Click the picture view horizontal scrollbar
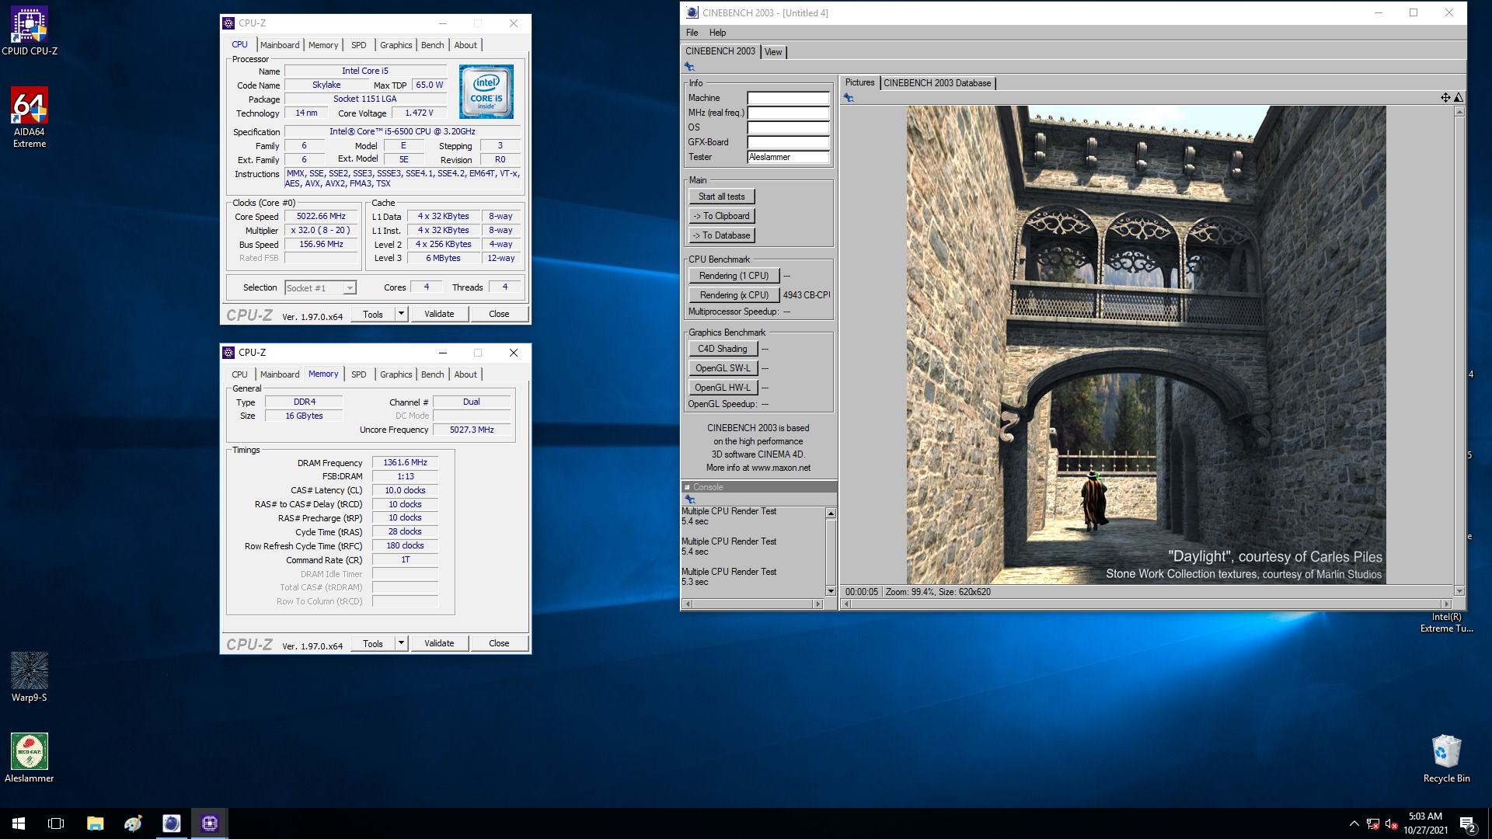 coord(1147,604)
